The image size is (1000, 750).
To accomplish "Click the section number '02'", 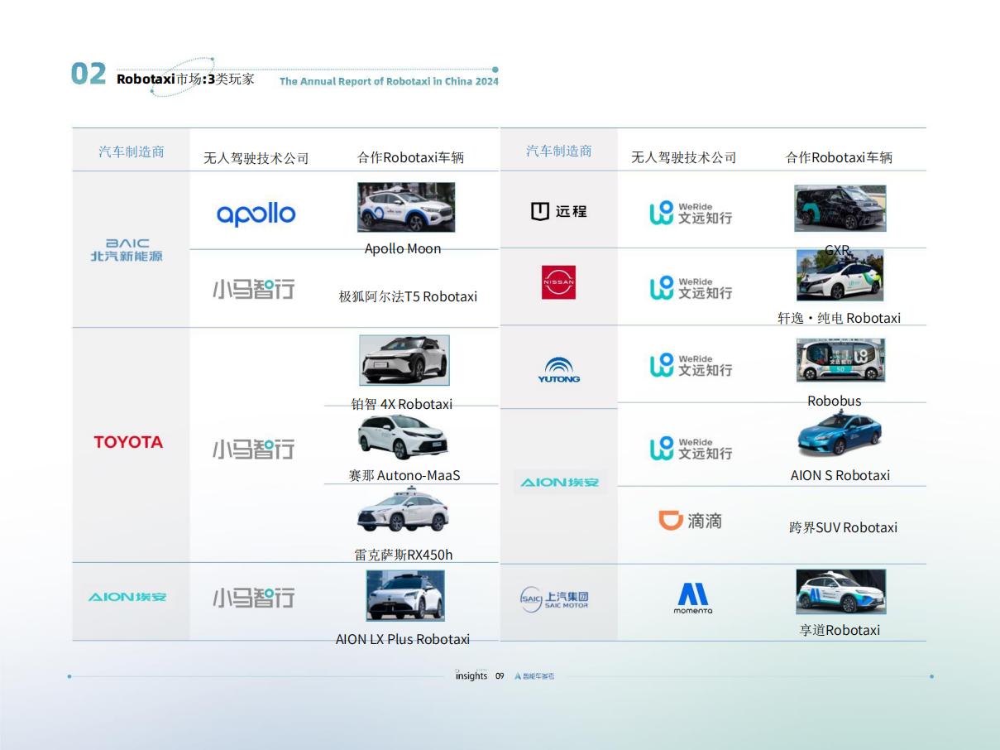I will (x=89, y=74).
